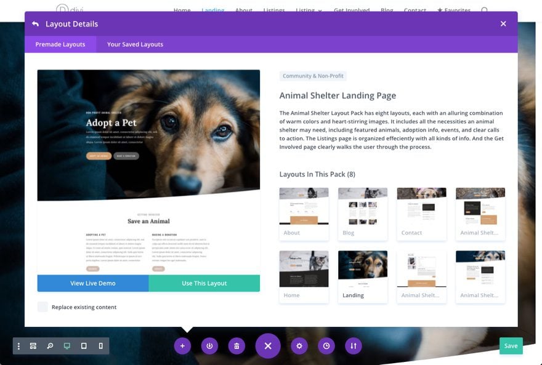Image resolution: width=542 pixels, height=365 pixels.
Task: Click the trash clear layout icon
Action: click(x=237, y=346)
